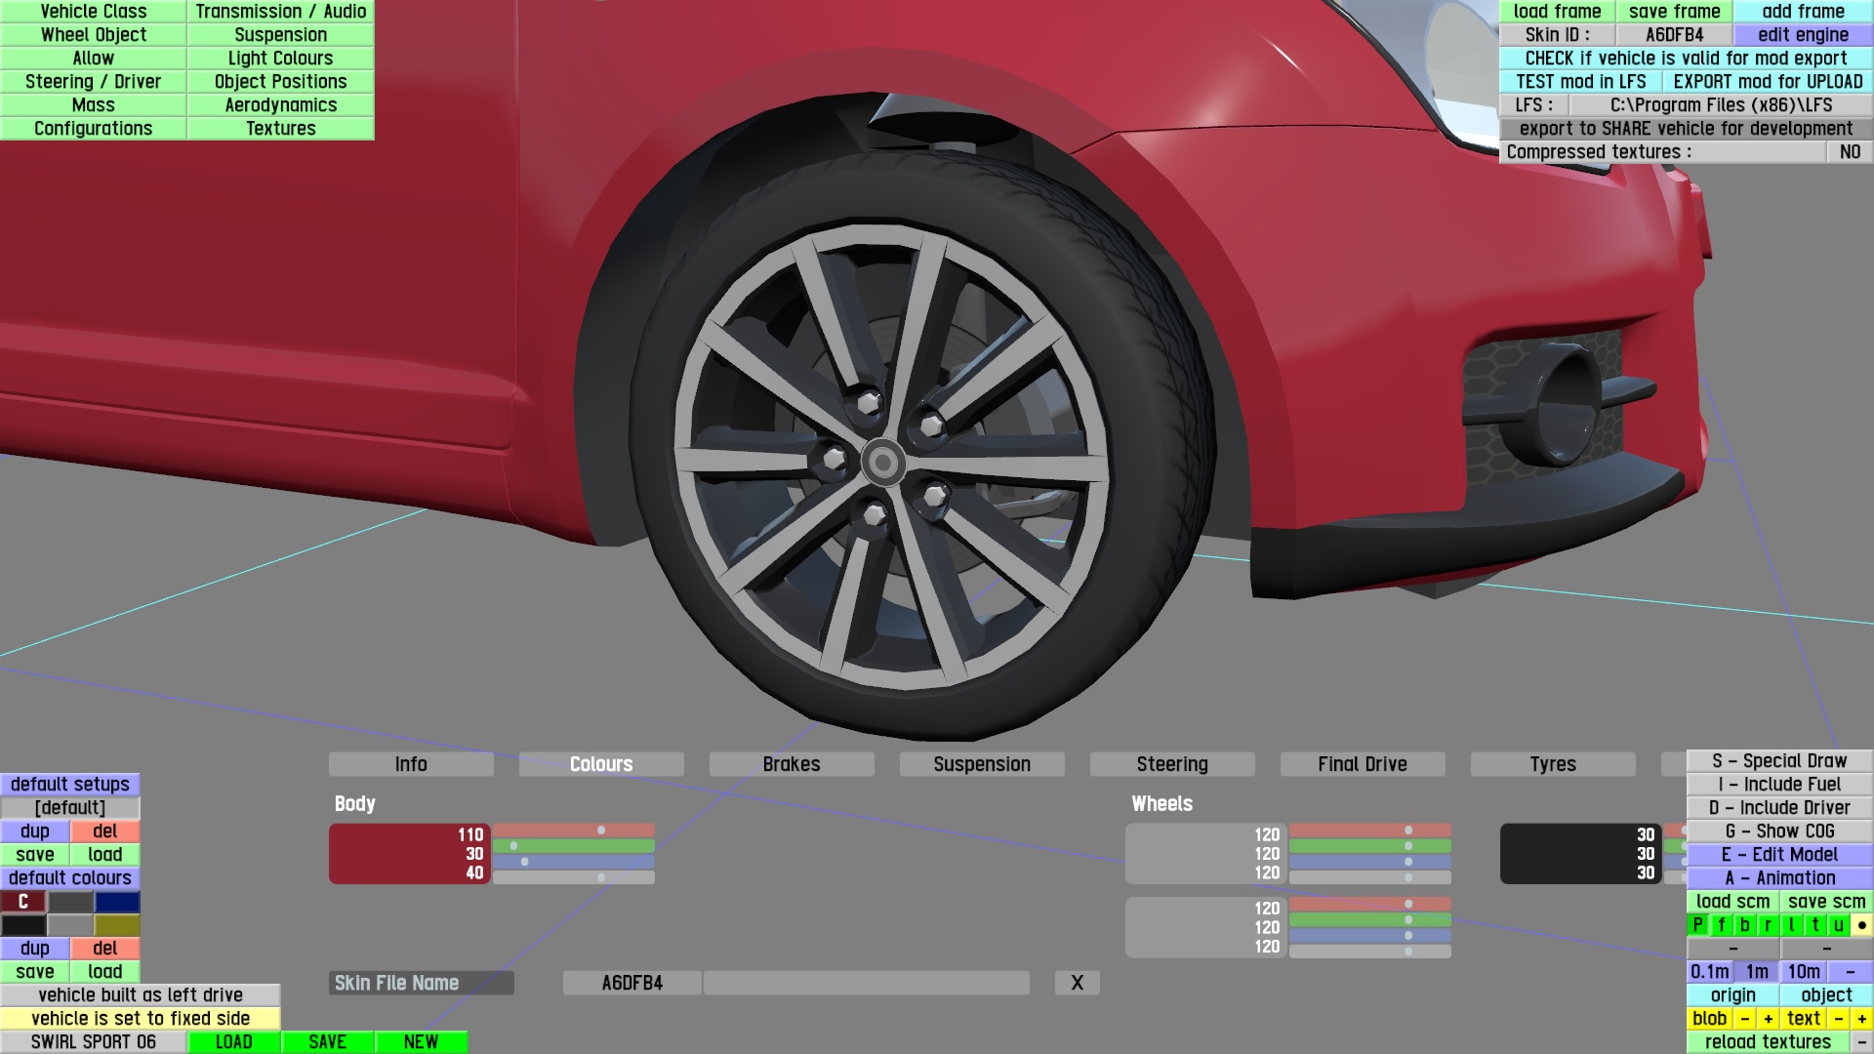
Task: Toggle Compressed textures NO setting
Action: (1849, 152)
